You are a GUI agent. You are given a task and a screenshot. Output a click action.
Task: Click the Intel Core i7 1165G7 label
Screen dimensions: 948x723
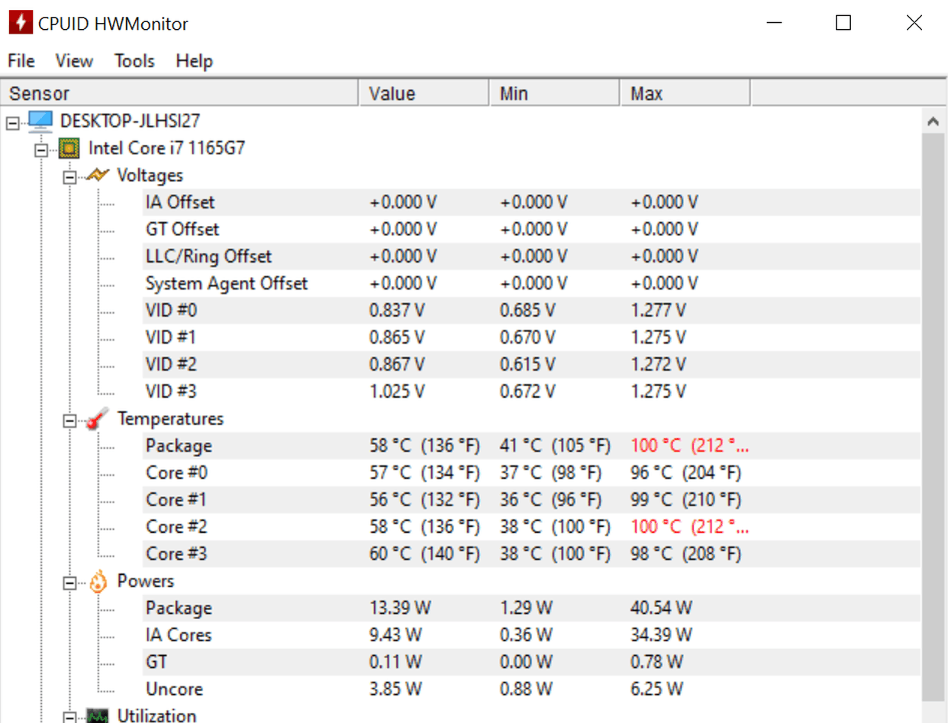pyautogui.click(x=166, y=148)
